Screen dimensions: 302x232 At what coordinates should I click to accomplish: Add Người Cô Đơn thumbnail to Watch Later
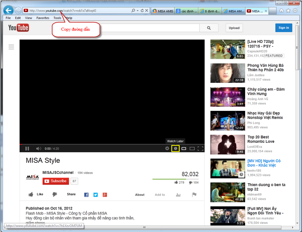pos(241,175)
